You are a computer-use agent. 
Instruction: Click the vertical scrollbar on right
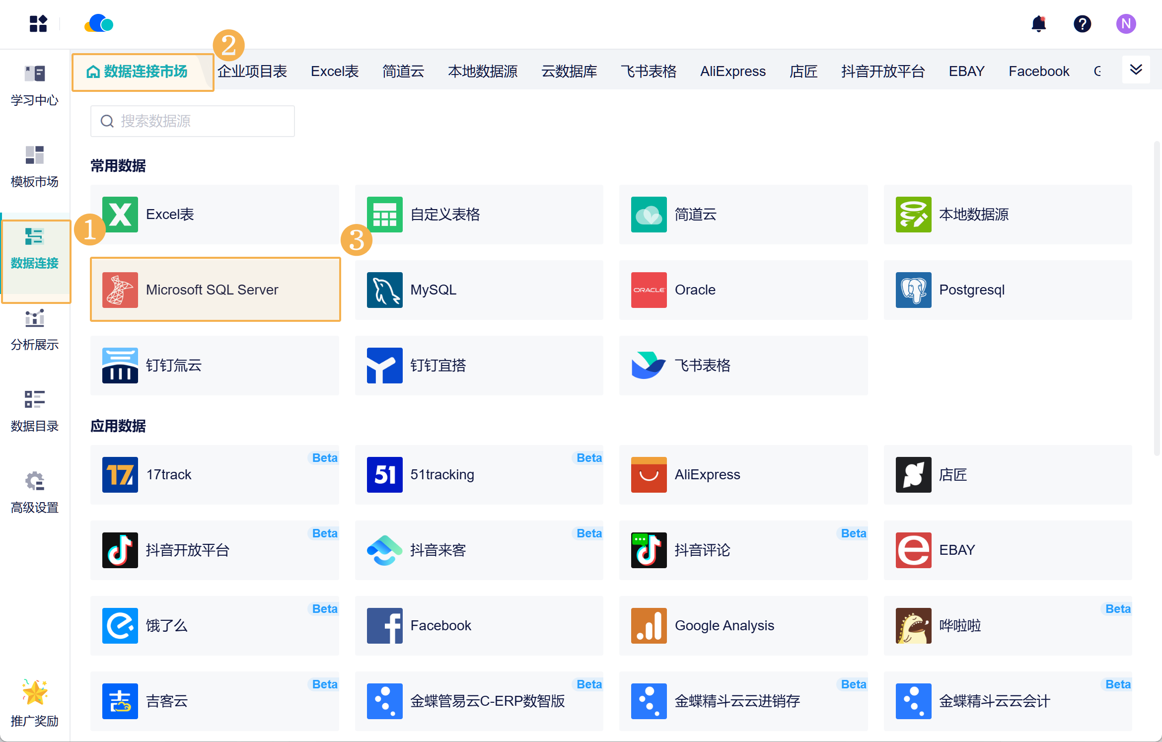1157,298
